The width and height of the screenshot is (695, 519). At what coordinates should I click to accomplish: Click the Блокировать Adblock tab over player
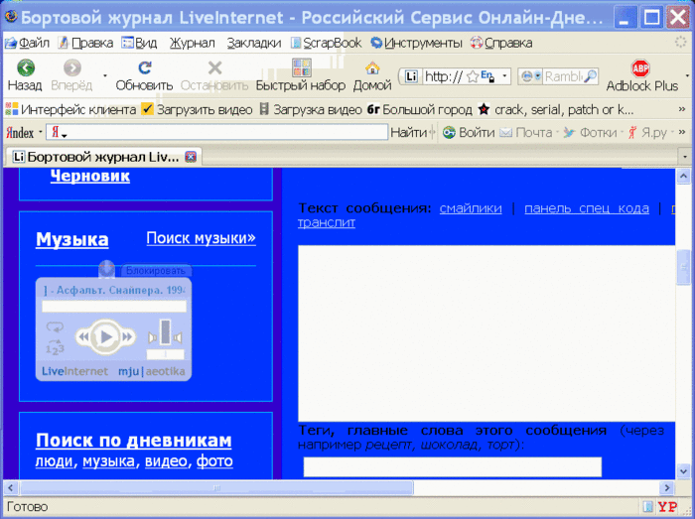(x=155, y=271)
